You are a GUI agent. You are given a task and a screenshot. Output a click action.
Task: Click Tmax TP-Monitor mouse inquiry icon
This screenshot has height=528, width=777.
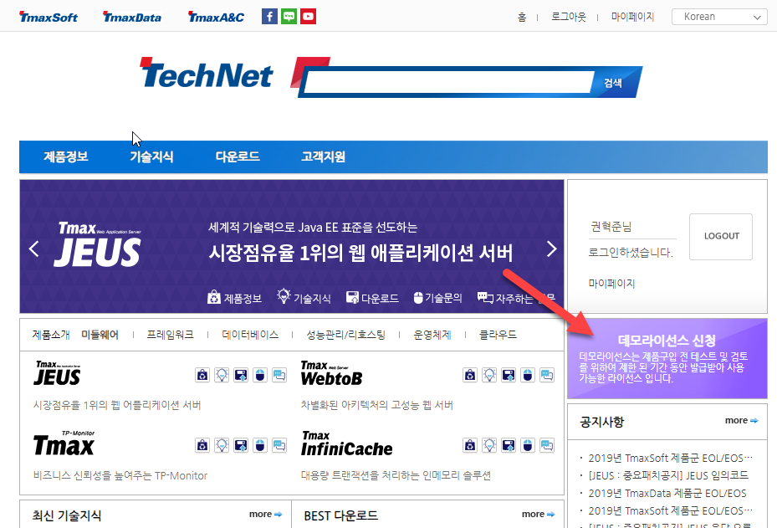tap(260, 445)
